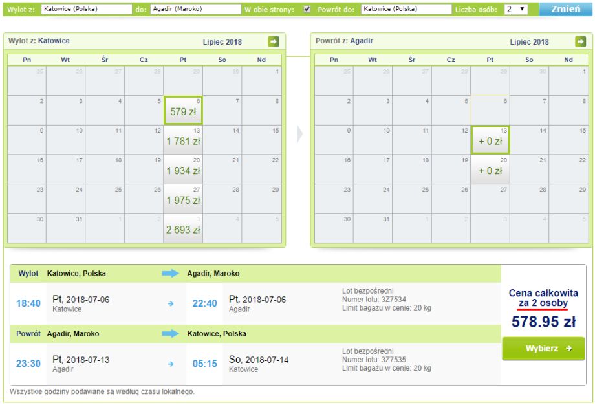Open the 'Liczba osób' dropdown
This screenshot has width=595, height=405.
click(x=515, y=10)
